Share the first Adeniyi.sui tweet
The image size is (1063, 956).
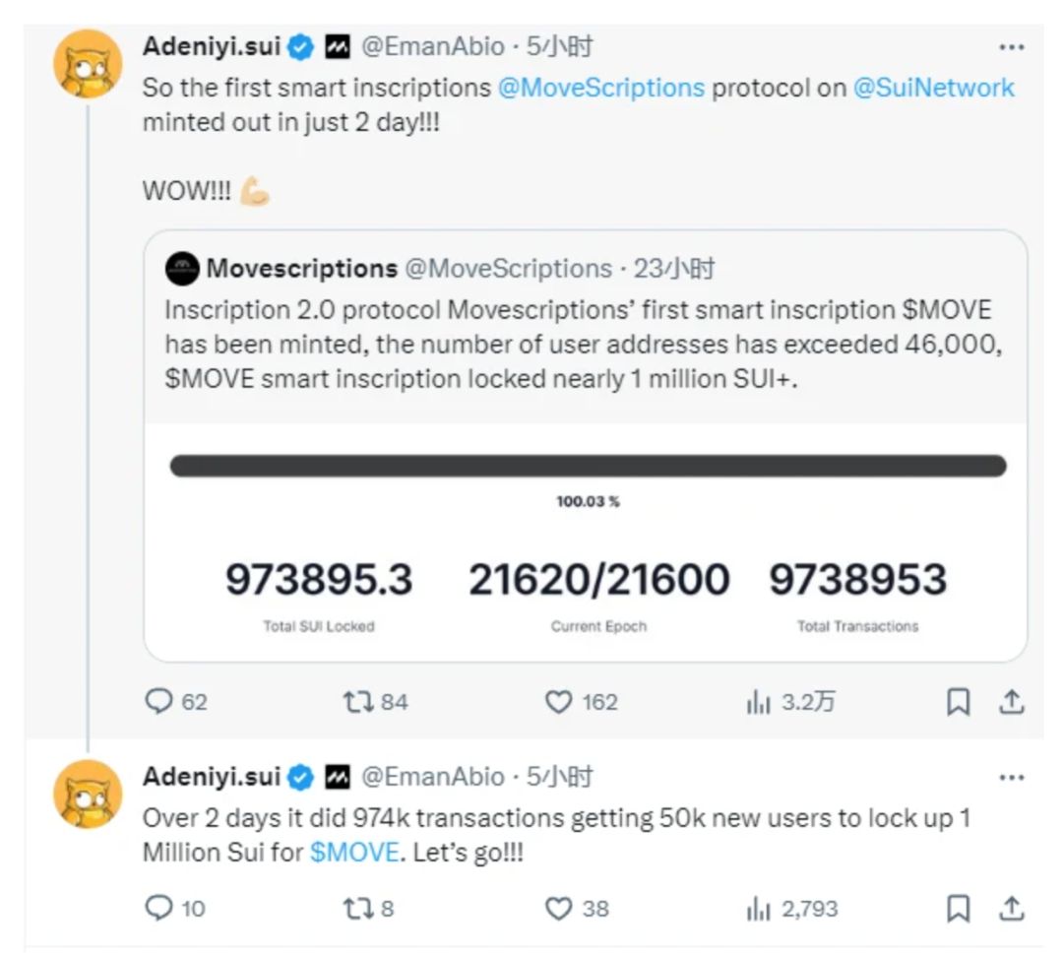tap(1012, 701)
